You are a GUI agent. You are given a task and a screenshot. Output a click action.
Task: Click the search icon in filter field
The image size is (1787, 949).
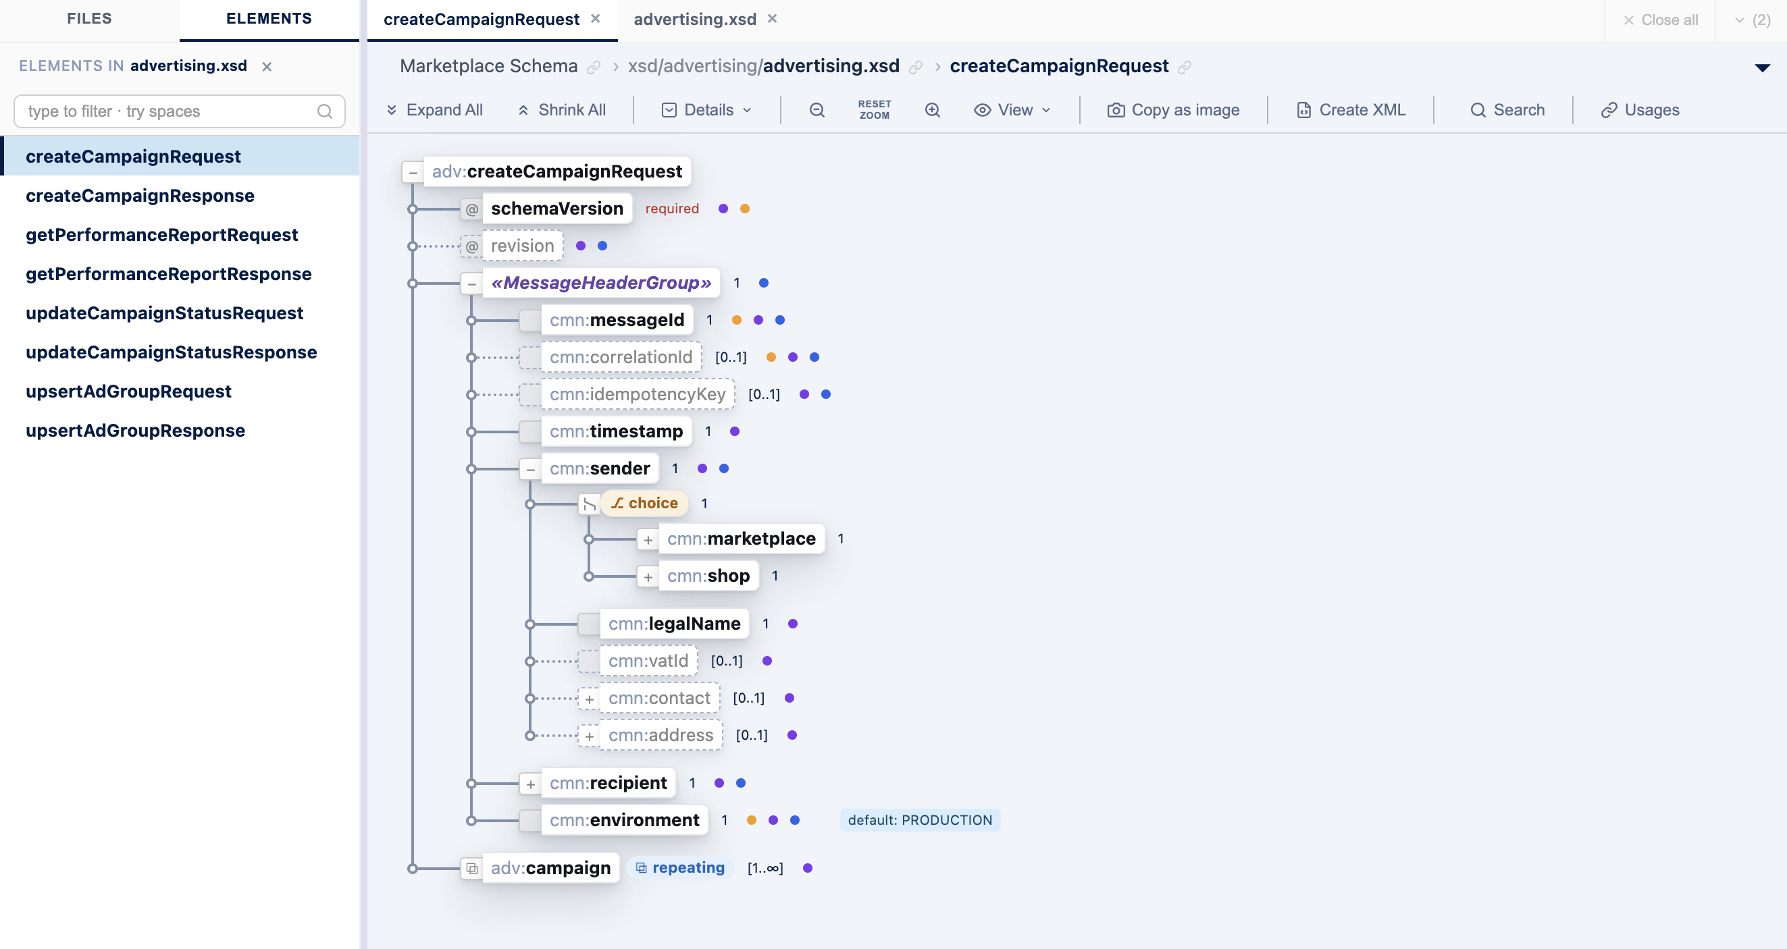point(325,111)
